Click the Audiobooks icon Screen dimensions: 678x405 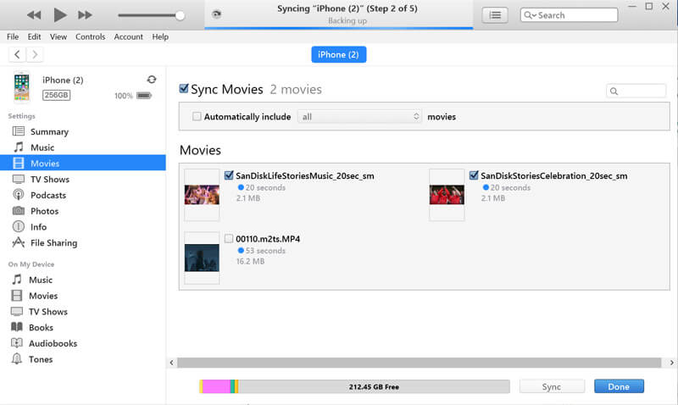pyautogui.click(x=17, y=343)
